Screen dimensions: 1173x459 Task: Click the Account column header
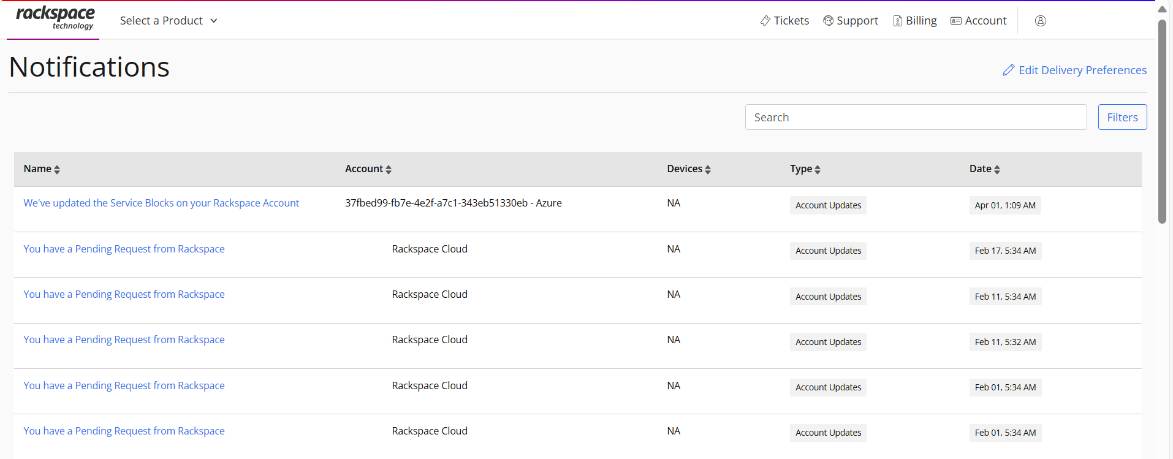pos(364,169)
